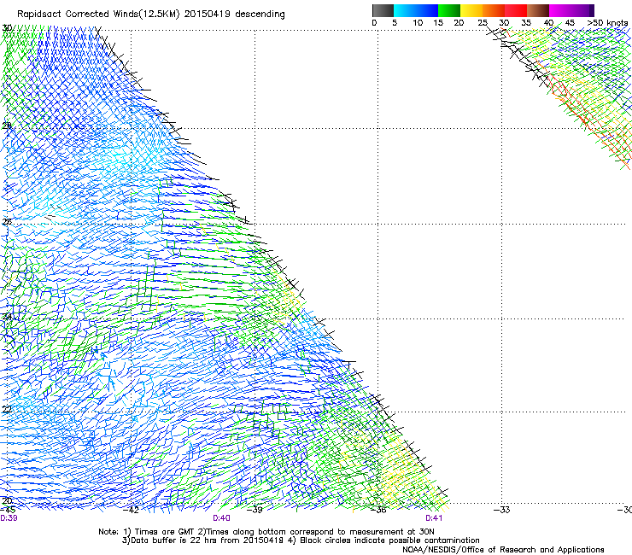Viewport: 632px width, 555px height.
Task: Click the 'descending' word in the title
Action: [x=260, y=15]
